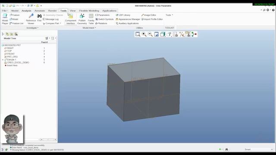Click Regenerate icon in quick access toolbar
This screenshot has height=155, width=276.
28,6
